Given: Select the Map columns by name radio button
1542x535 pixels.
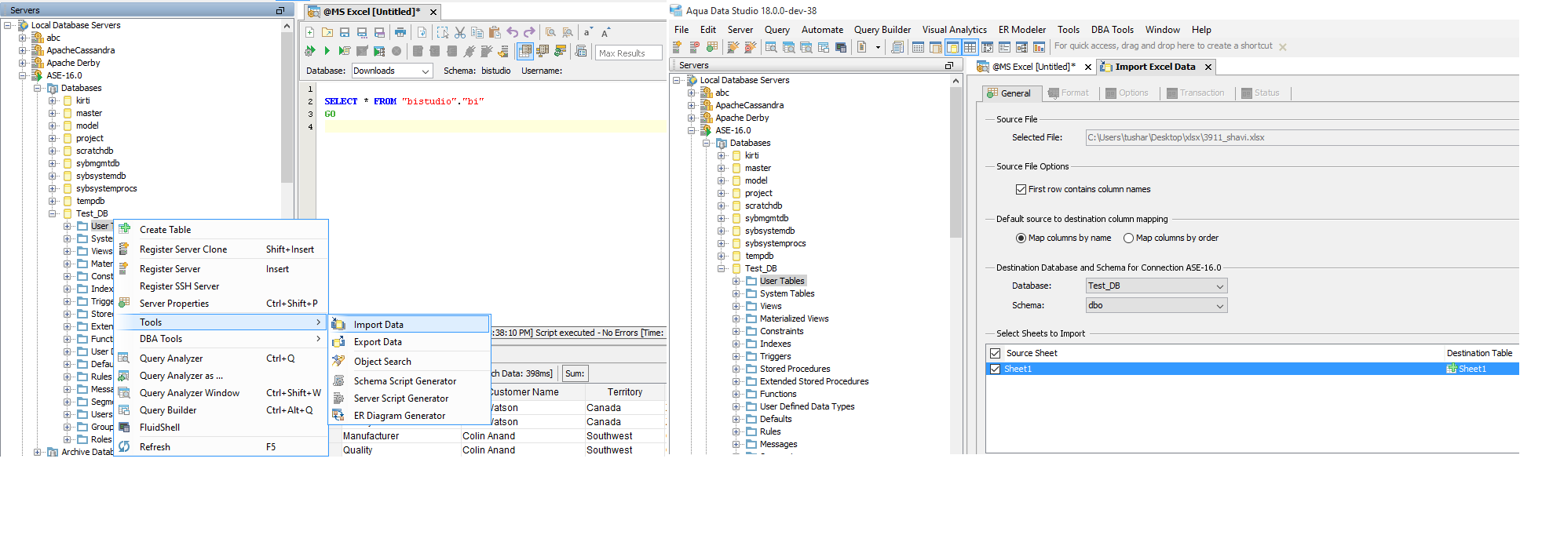Looking at the screenshot, I should click(1021, 238).
